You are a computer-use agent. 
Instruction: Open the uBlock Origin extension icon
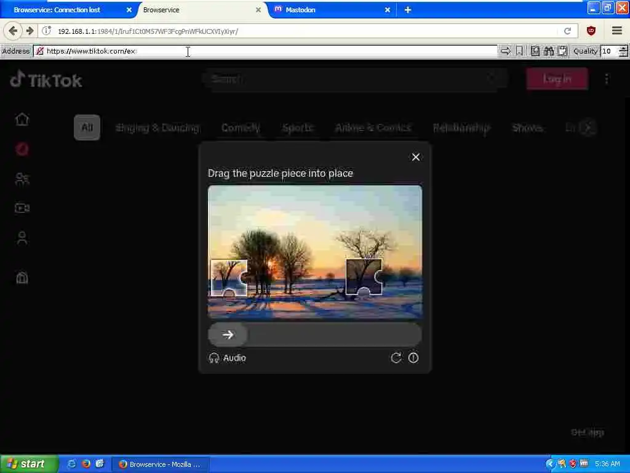pos(591,31)
